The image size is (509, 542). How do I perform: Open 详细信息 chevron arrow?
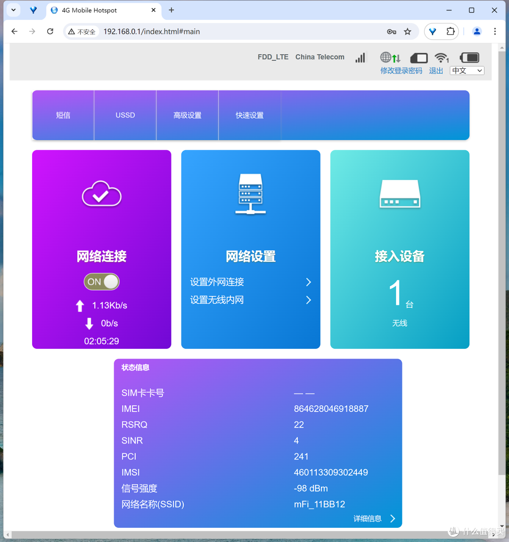393,518
